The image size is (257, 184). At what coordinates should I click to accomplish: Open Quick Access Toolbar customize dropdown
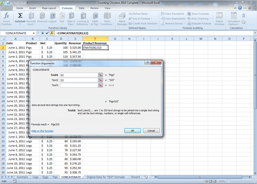(27, 3)
